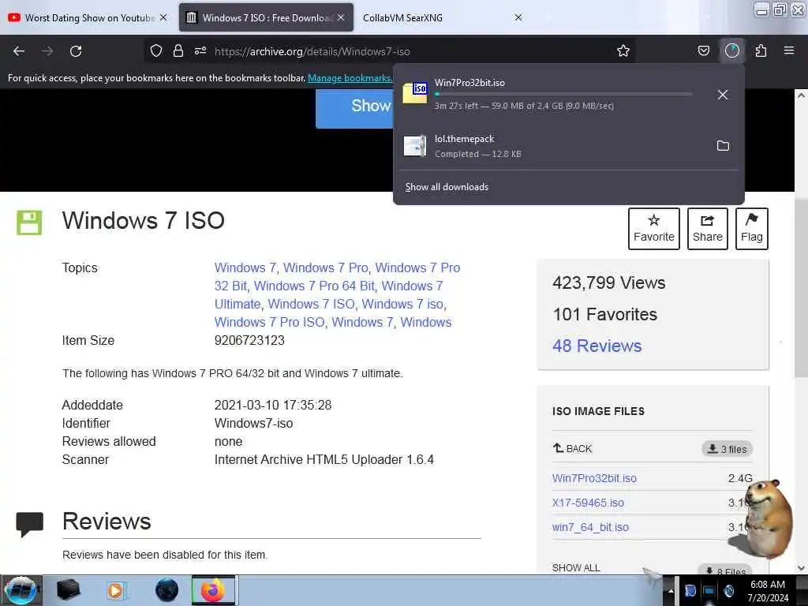Cancel the Win7Pro32bit.iso download

tap(723, 95)
